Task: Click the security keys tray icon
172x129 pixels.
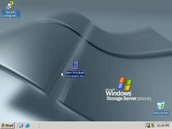Action: [x=148, y=126]
